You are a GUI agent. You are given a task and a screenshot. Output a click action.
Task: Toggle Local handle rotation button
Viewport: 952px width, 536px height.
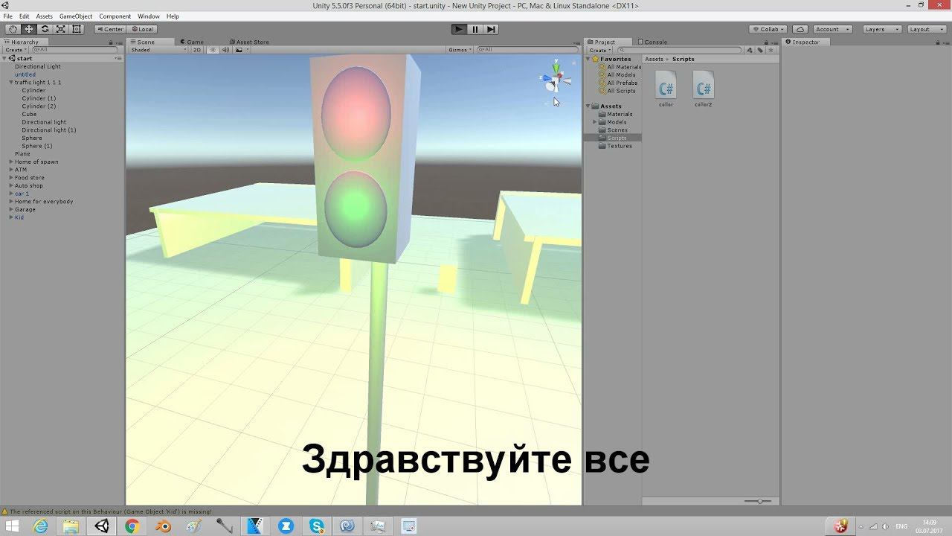[x=141, y=29]
